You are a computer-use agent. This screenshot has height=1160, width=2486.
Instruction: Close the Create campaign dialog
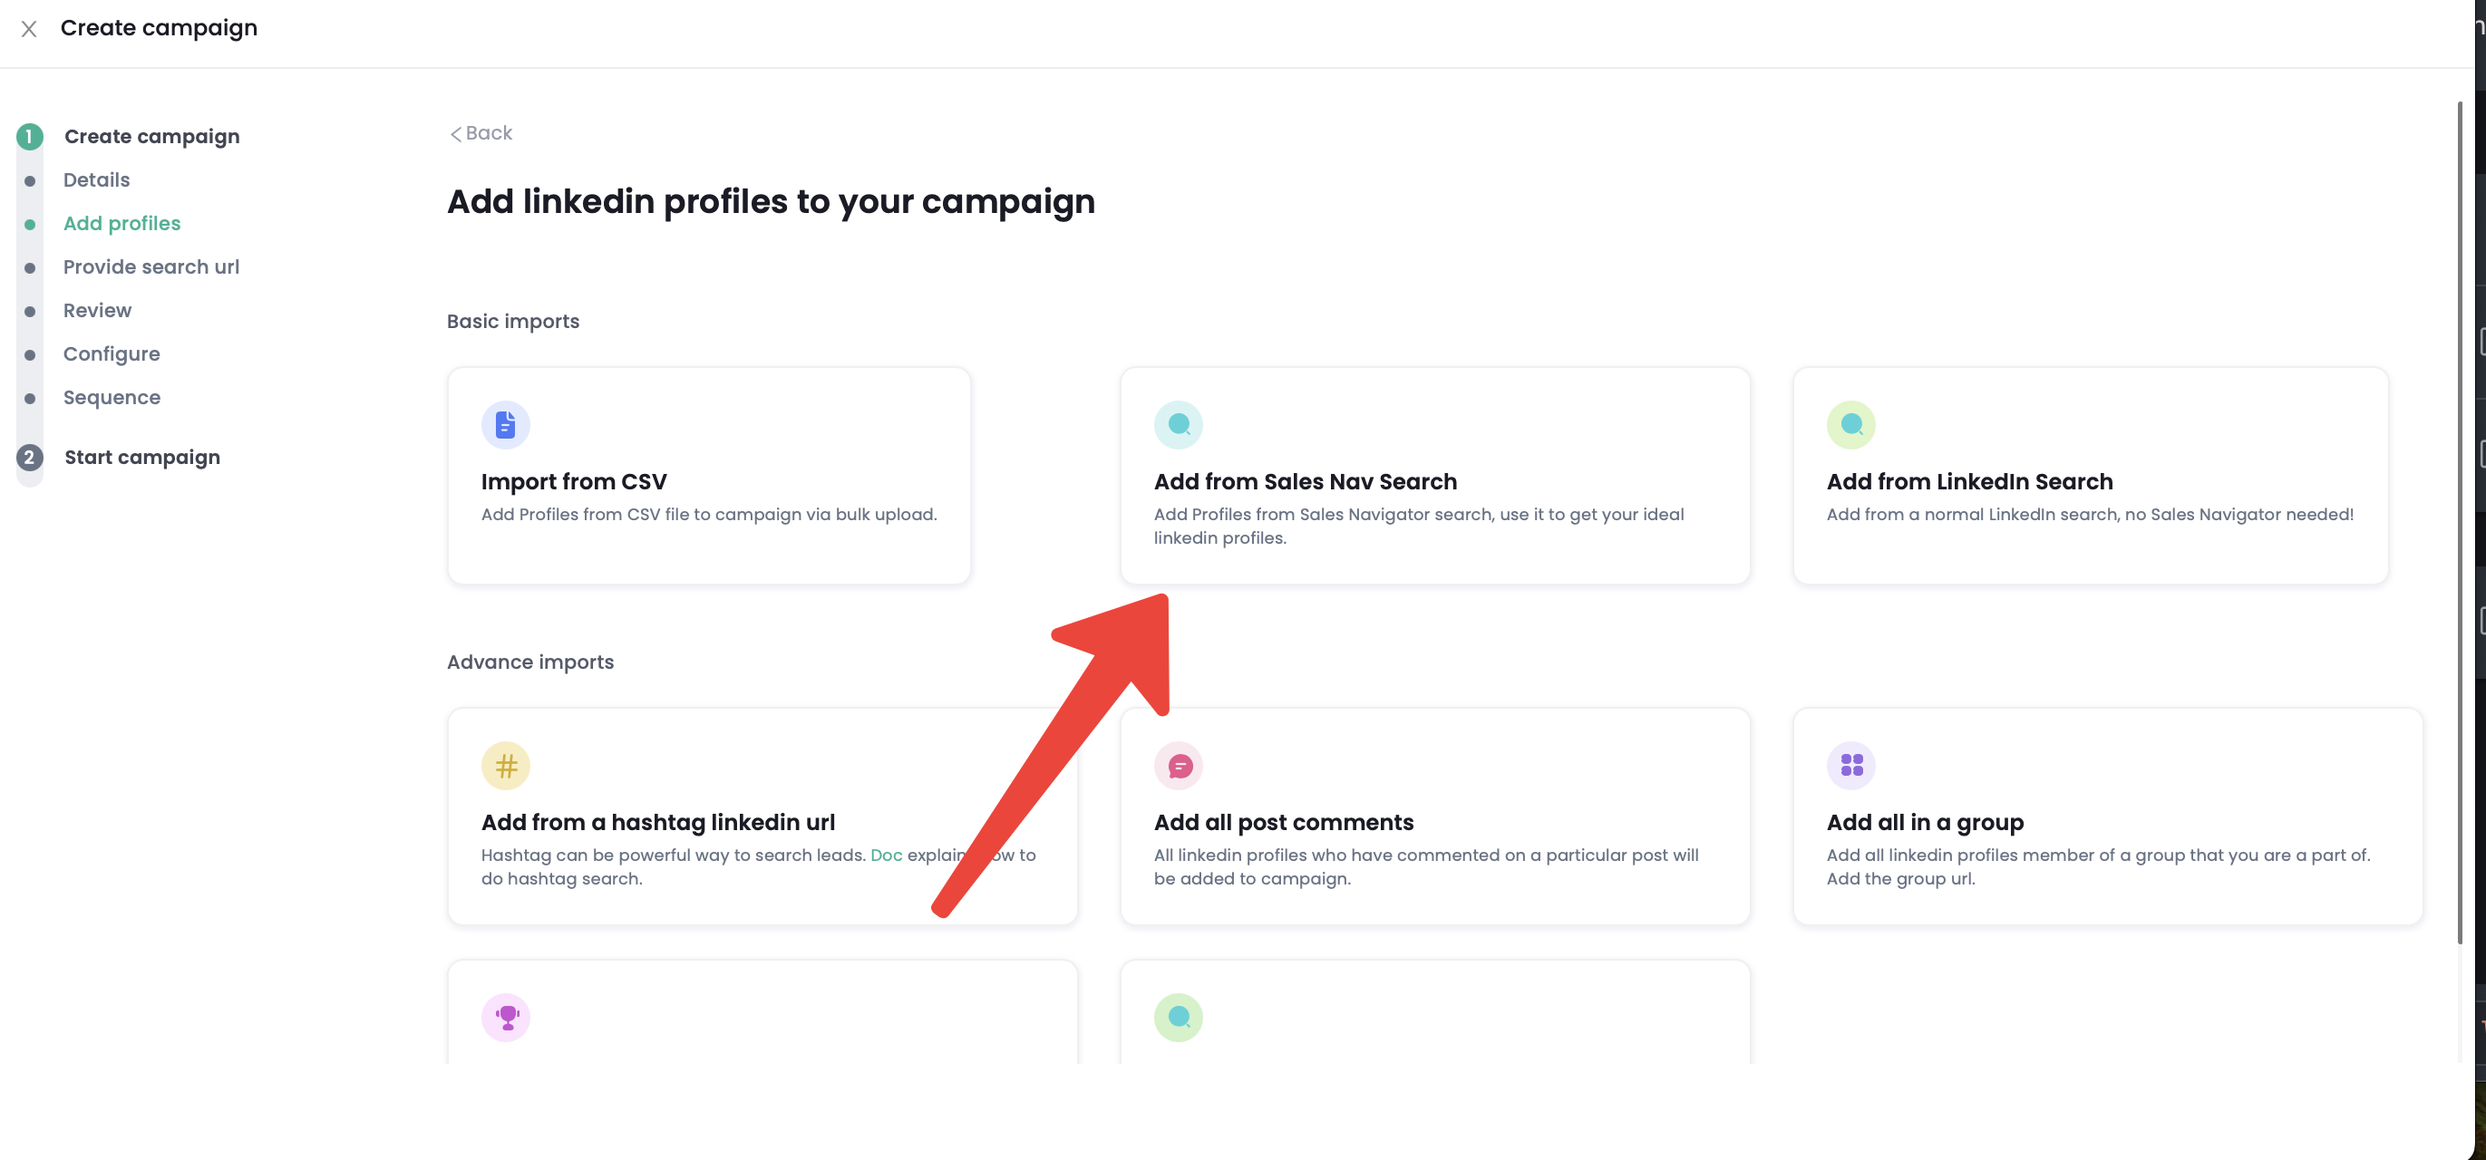[29, 29]
